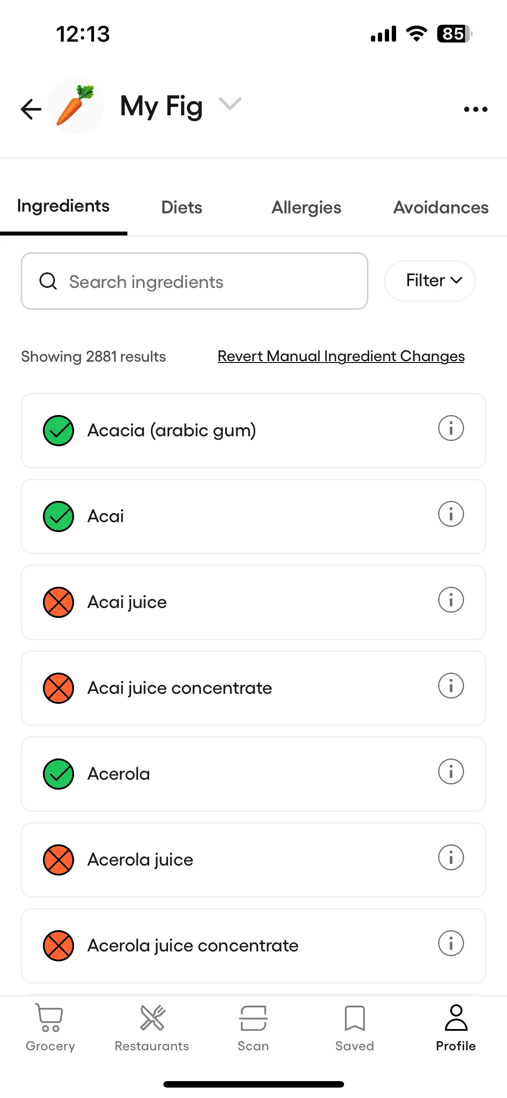
Task: Open the Acai juice info icon
Action: tap(451, 600)
